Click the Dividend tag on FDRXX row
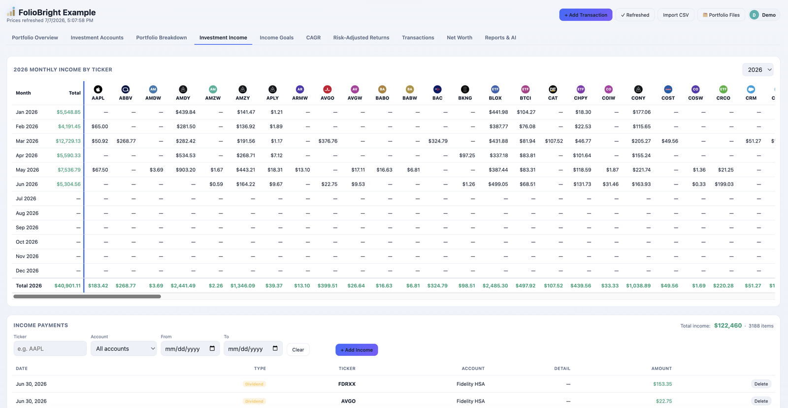 pyautogui.click(x=254, y=384)
